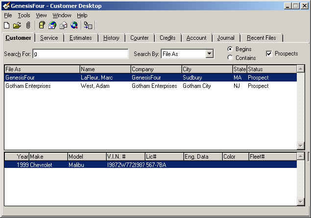
Task: Click the copy-to-list transfer arrow icon
Action: click(88, 26)
